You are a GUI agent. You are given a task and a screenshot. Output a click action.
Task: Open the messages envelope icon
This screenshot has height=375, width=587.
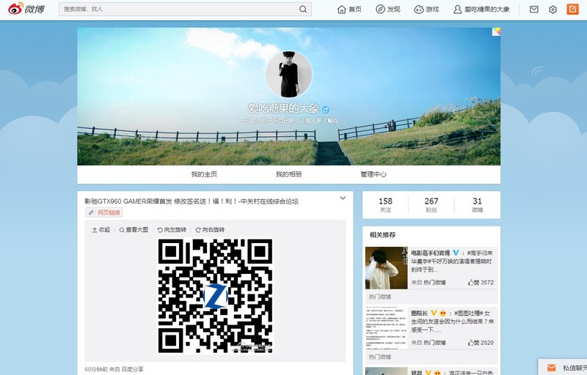point(534,9)
